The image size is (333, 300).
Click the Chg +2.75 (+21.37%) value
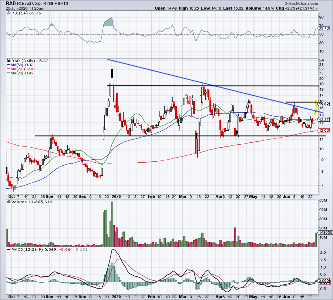pos(295,8)
